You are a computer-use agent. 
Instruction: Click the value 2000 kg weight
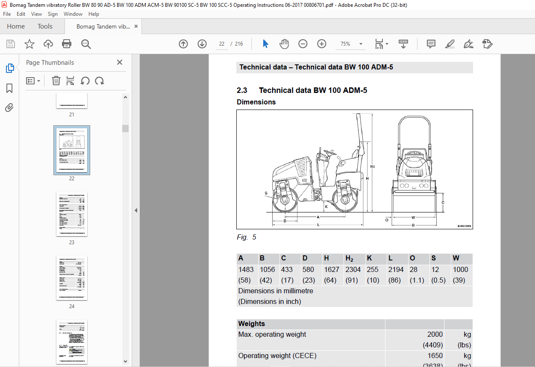click(435, 335)
